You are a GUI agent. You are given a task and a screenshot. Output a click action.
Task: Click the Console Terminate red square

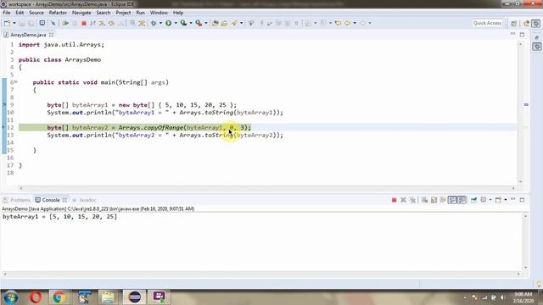[394, 200]
